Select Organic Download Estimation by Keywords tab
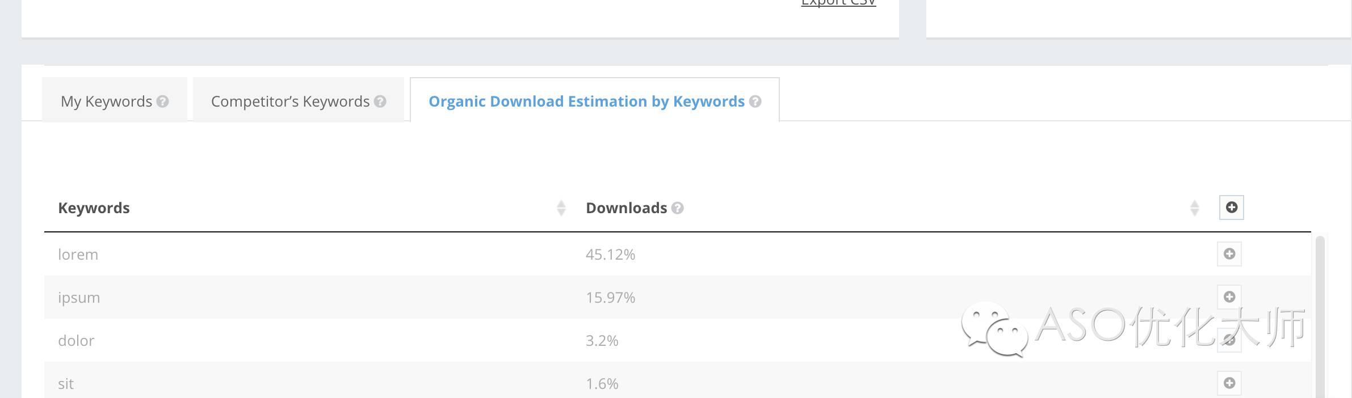 tap(586, 101)
